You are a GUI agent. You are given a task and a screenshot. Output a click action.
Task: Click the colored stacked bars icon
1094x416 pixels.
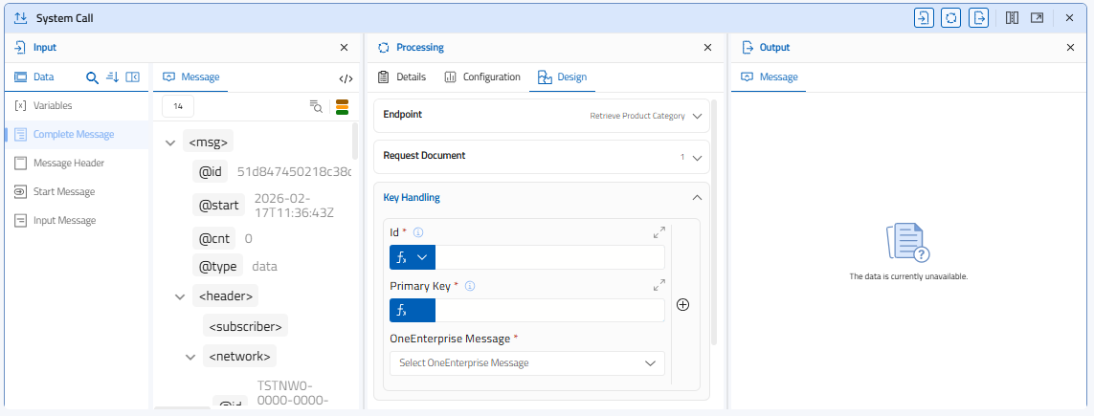[x=342, y=106]
